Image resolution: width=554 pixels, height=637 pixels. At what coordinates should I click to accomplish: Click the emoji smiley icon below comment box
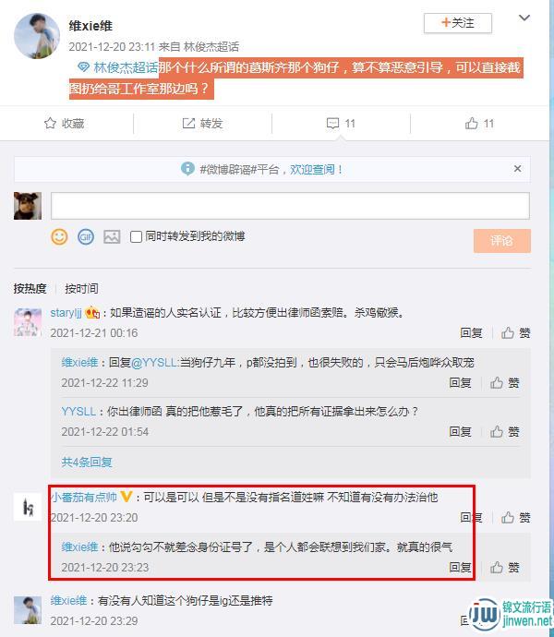point(59,236)
